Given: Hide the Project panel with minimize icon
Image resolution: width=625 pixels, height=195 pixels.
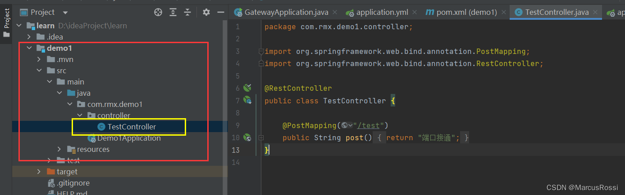Looking at the screenshot, I should point(220,12).
